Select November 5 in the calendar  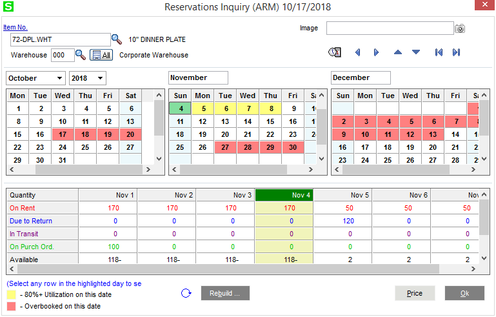(x=203, y=108)
